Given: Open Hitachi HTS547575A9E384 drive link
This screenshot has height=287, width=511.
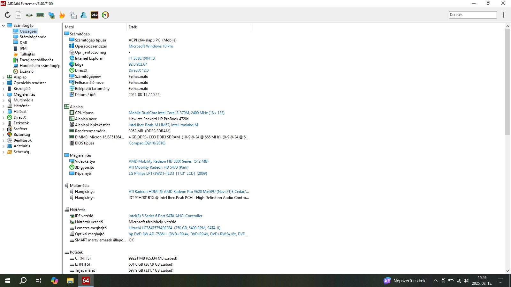Looking at the screenshot, I should (x=174, y=228).
